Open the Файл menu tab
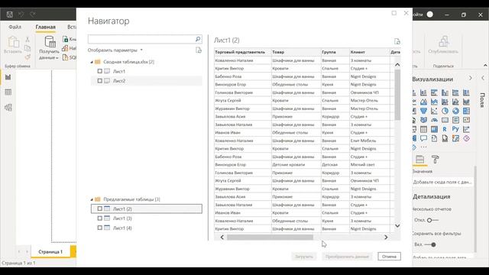489x275 pixels. coord(15,27)
